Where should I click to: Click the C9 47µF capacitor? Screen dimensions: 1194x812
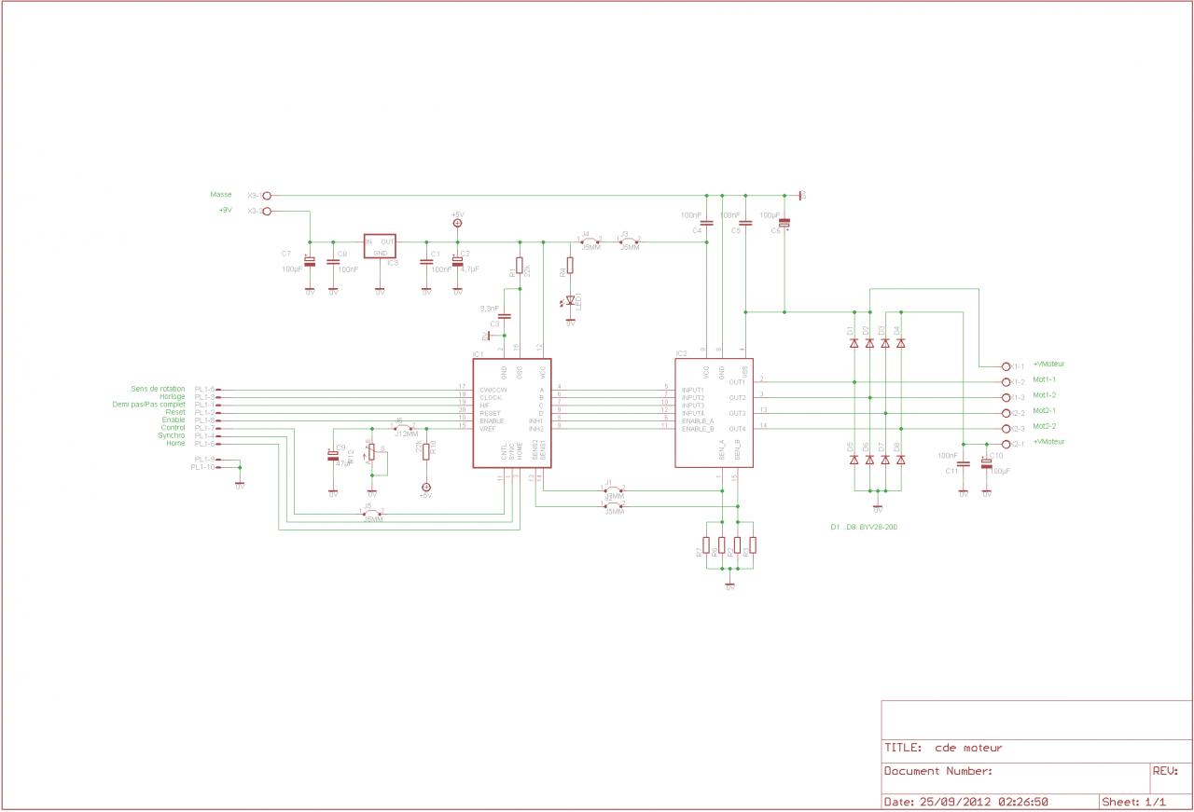[333, 455]
